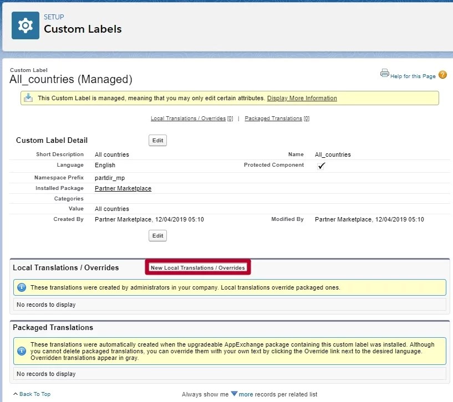Click the bottom Edit button

[157, 235]
